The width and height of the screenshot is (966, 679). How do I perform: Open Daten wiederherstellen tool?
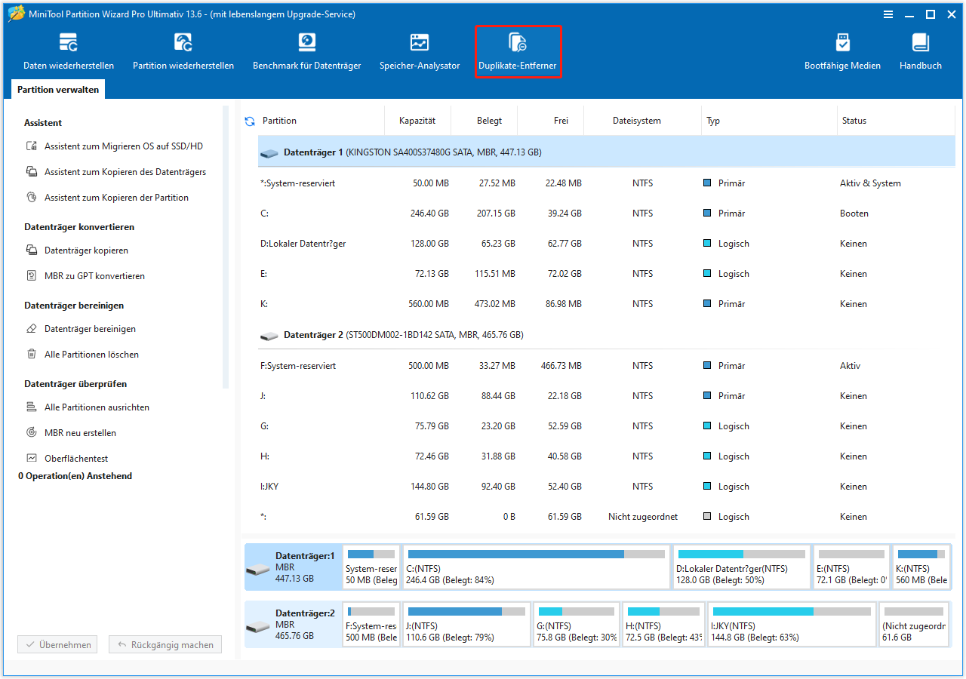coord(69,51)
